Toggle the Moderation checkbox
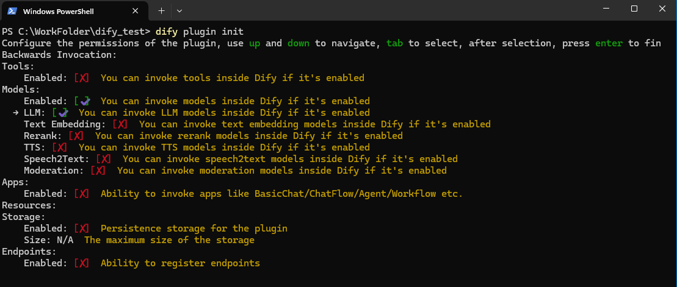Screen dimensions: 677x287 pyautogui.click(x=98, y=171)
